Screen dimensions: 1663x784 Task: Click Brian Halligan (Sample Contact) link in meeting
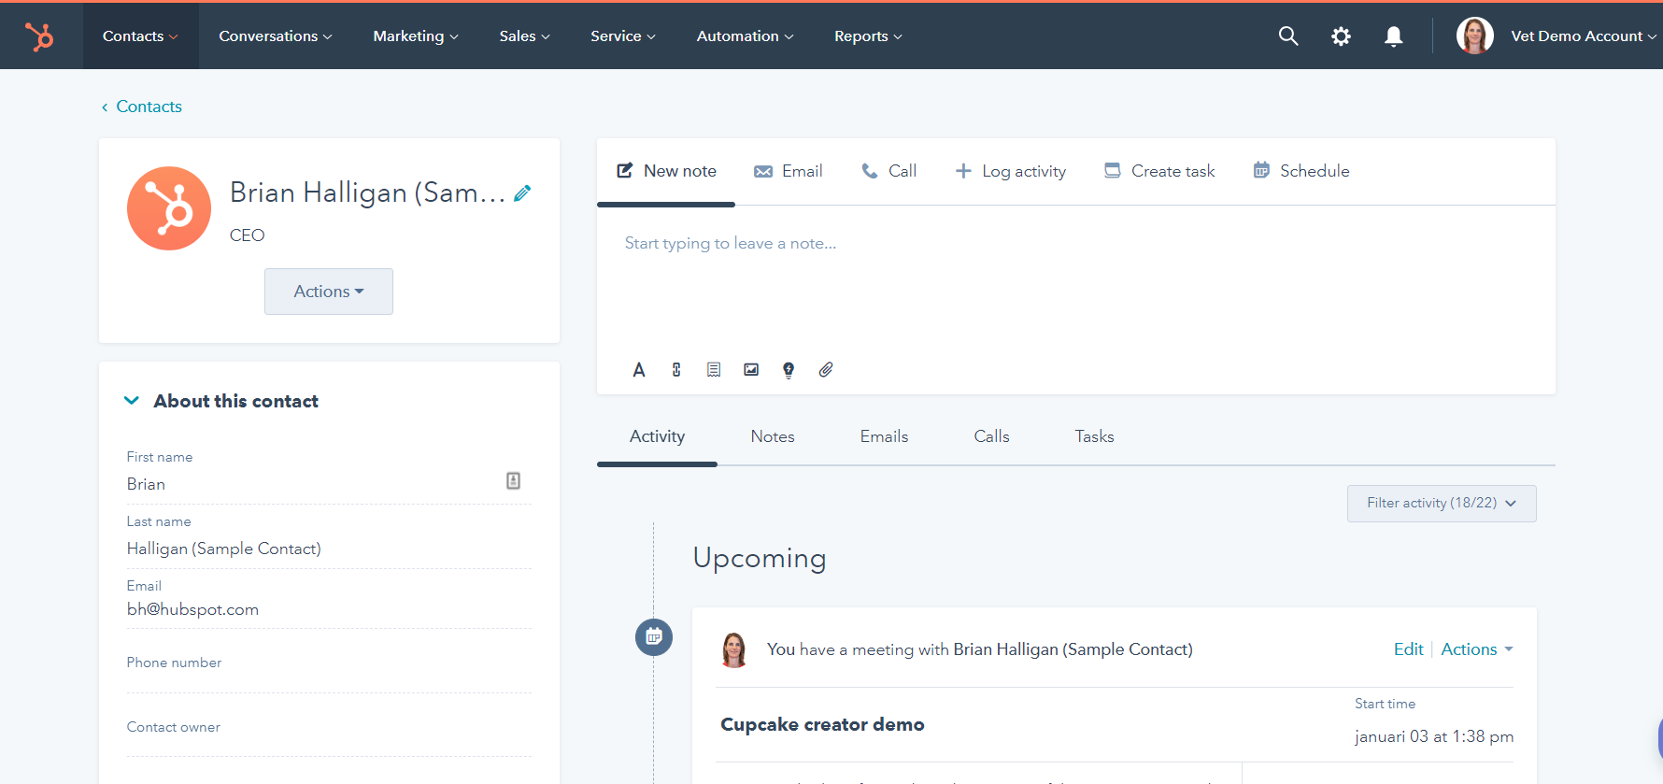coord(1073,649)
